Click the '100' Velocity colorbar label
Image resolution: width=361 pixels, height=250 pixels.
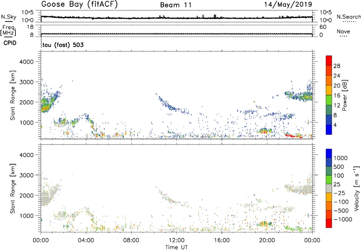point(338,176)
